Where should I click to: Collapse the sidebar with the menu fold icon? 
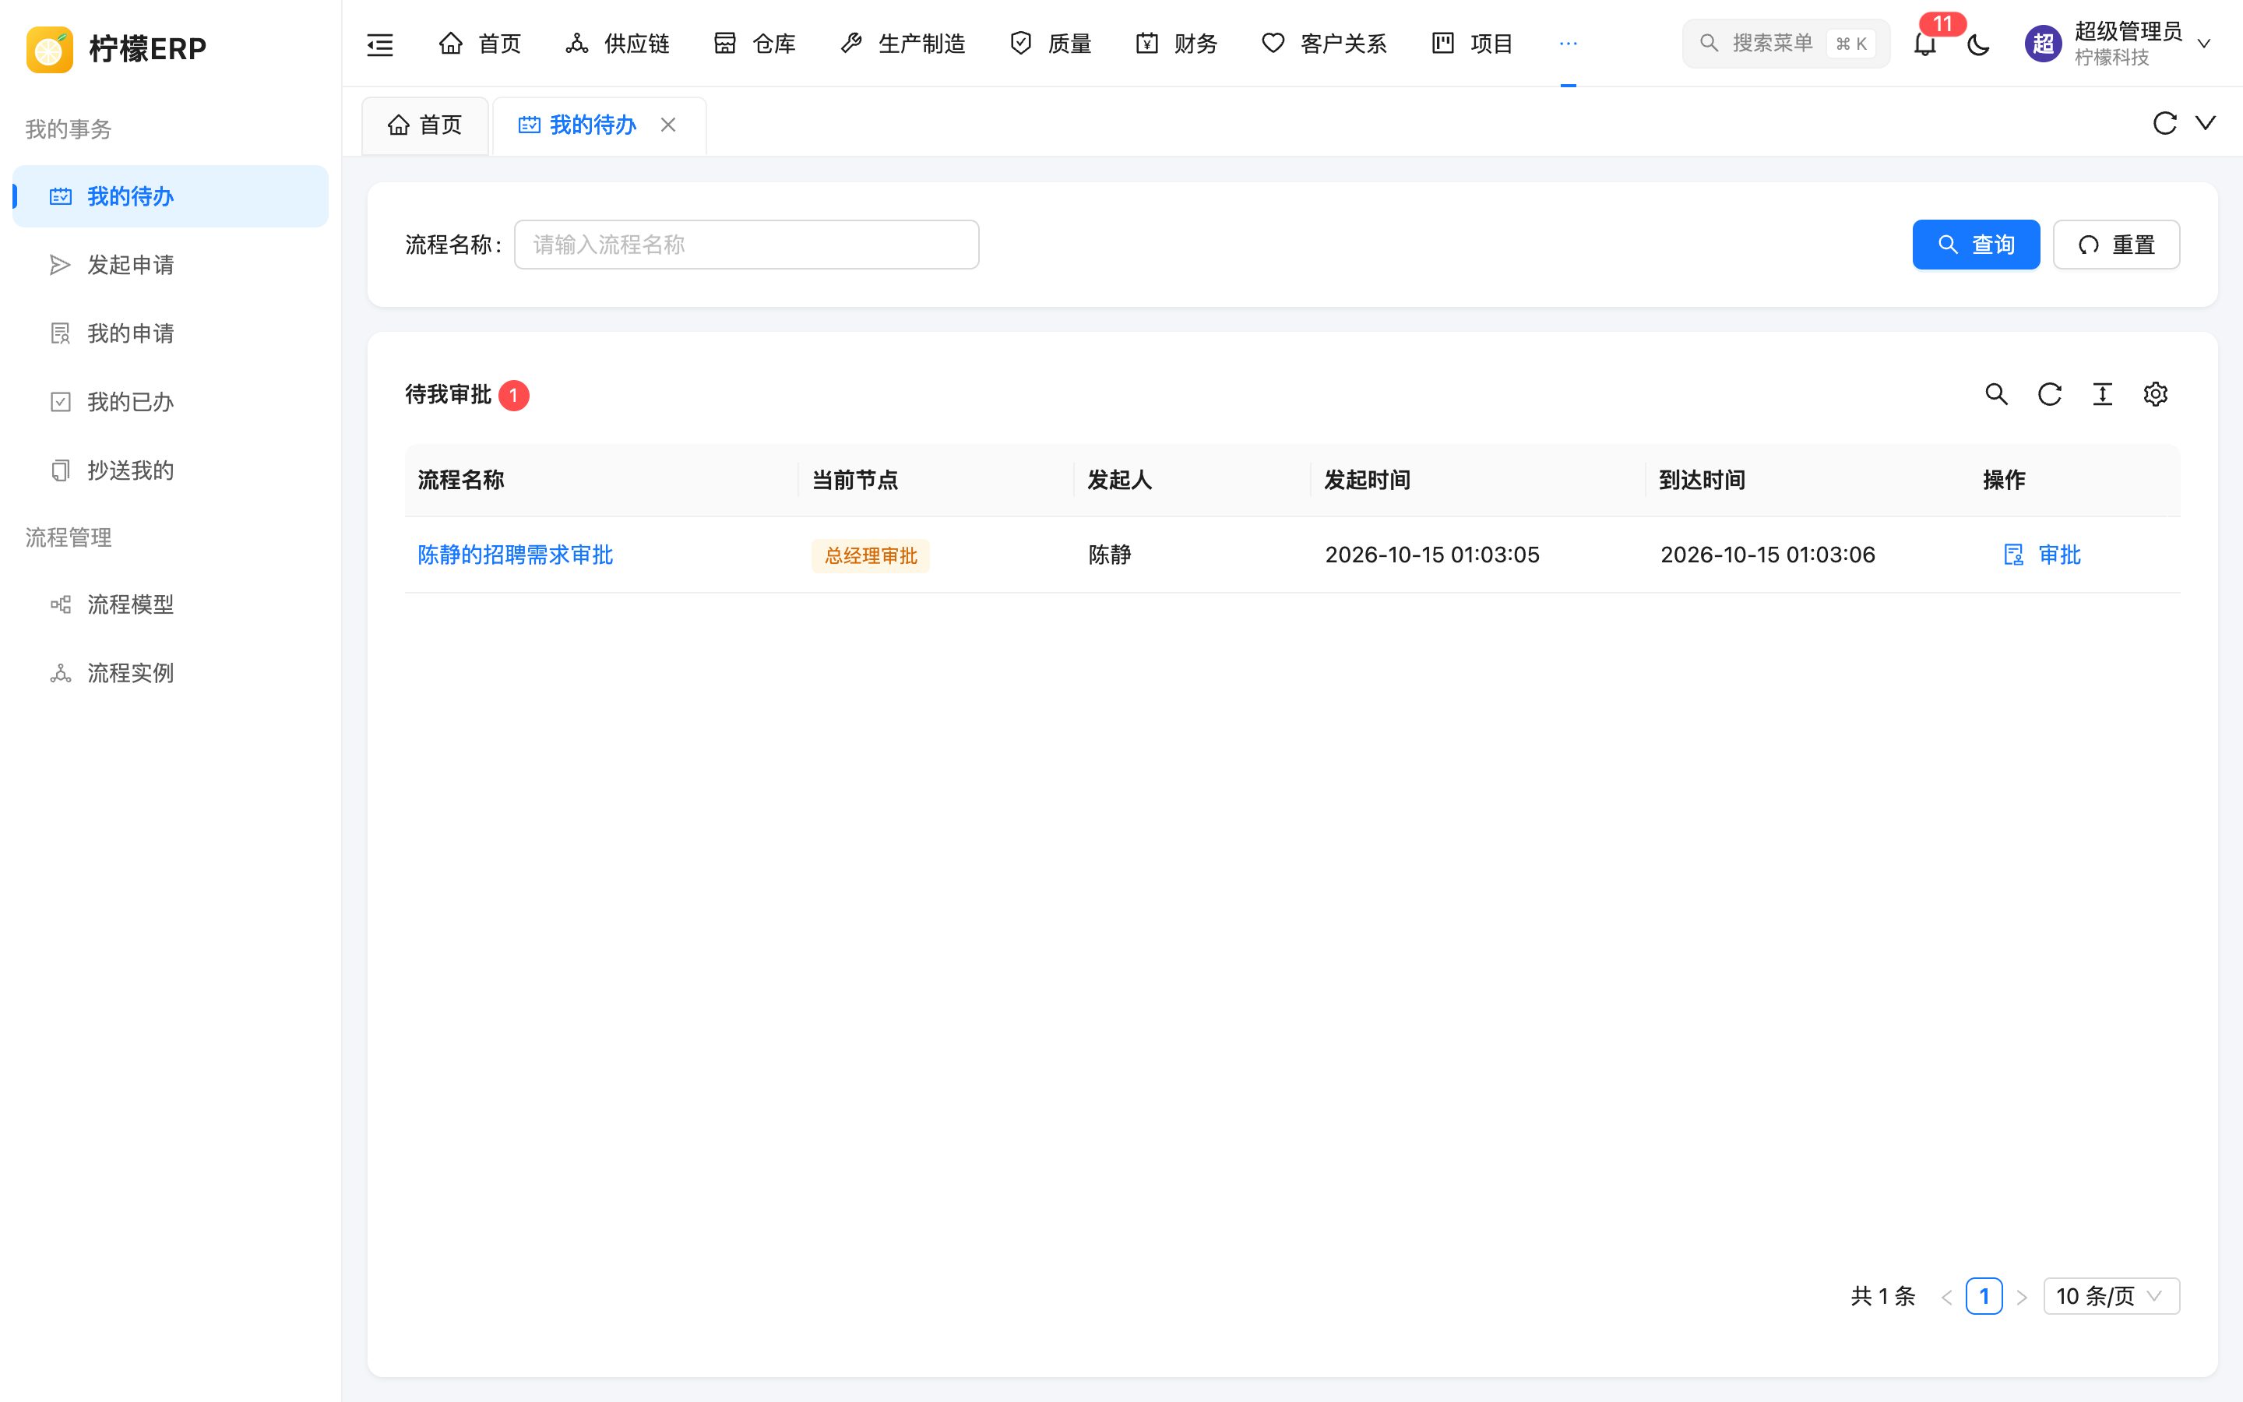[x=380, y=44]
